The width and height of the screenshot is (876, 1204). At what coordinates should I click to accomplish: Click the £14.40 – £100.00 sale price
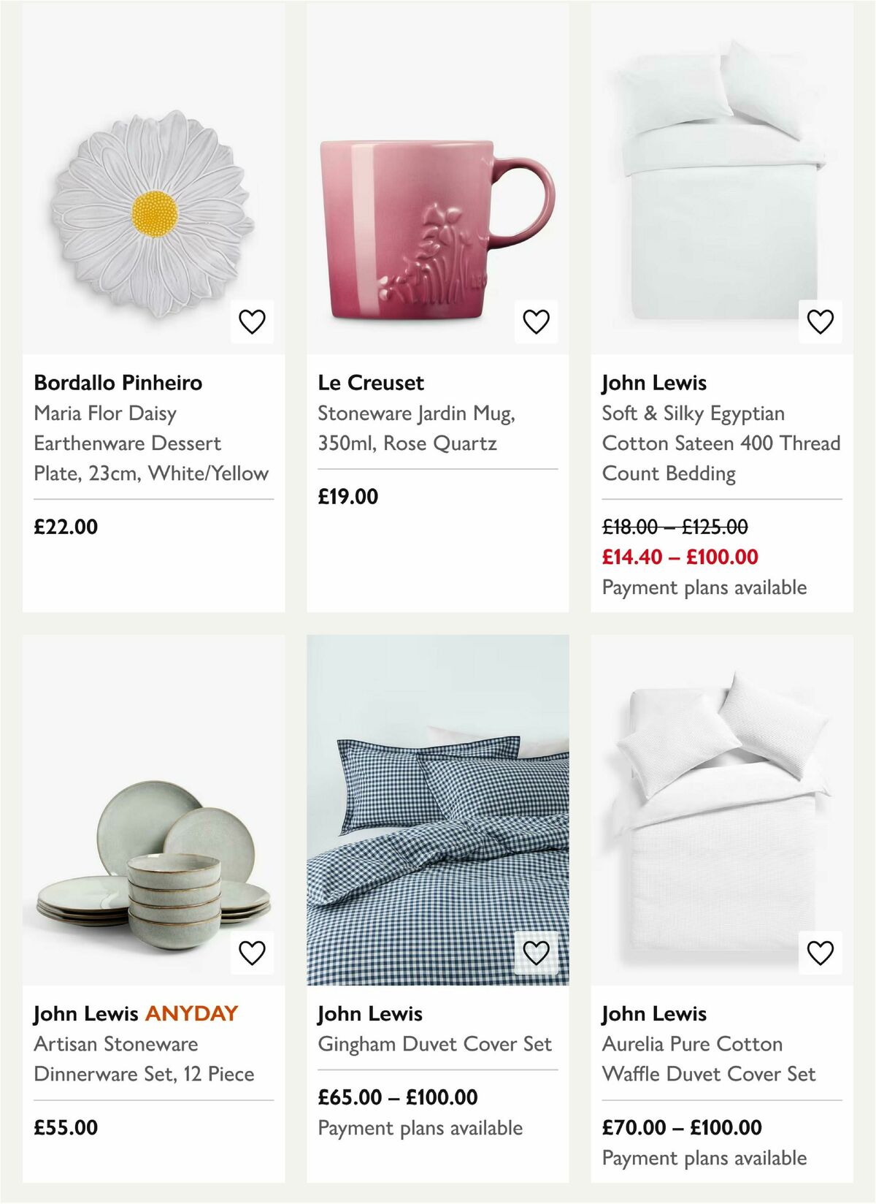pyautogui.click(x=678, y=557)
